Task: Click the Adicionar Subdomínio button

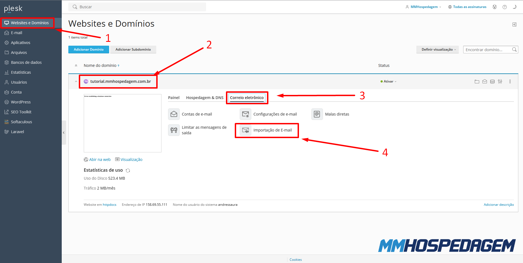Action: pos(133,50)
